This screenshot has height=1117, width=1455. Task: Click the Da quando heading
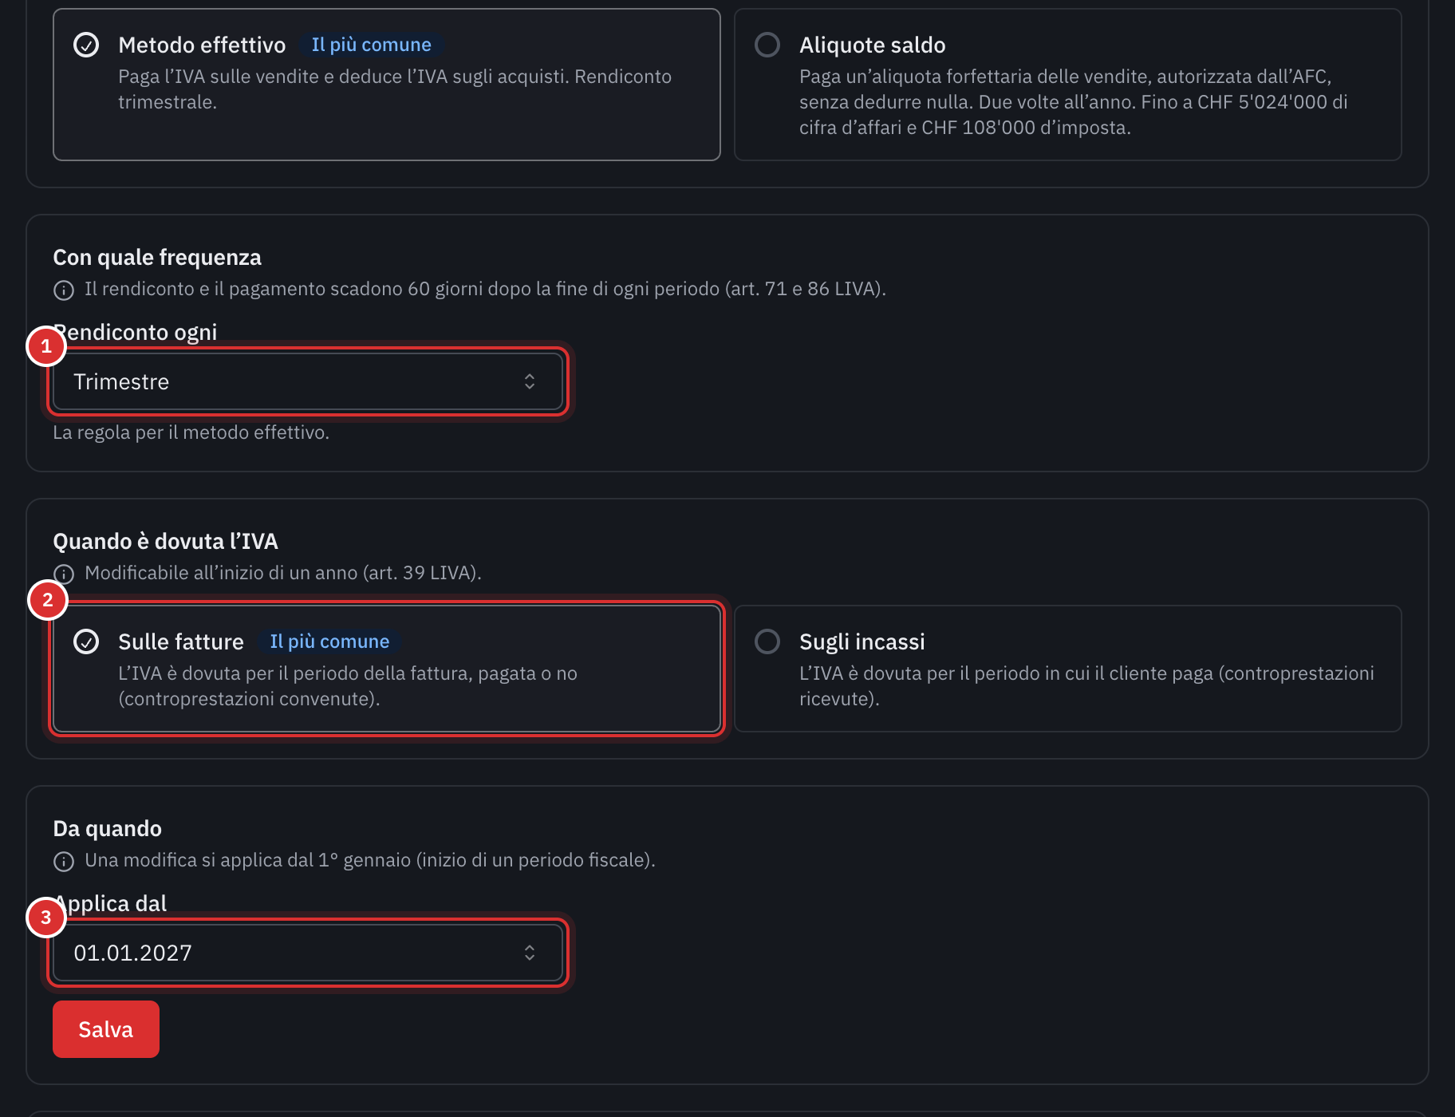point(108,828)
